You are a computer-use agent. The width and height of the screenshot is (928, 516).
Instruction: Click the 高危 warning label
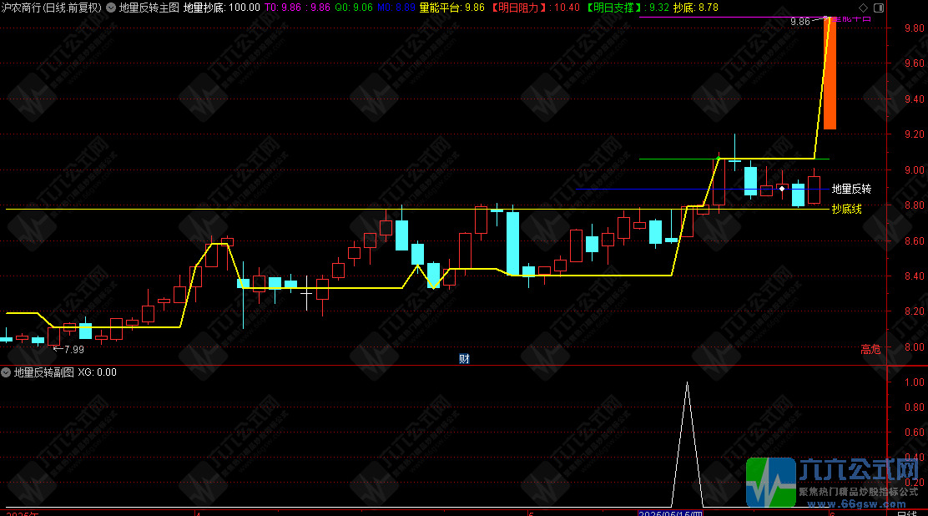[870, 350]
